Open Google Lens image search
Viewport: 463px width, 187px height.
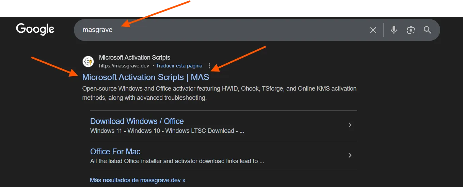click(x=411, y=30)
